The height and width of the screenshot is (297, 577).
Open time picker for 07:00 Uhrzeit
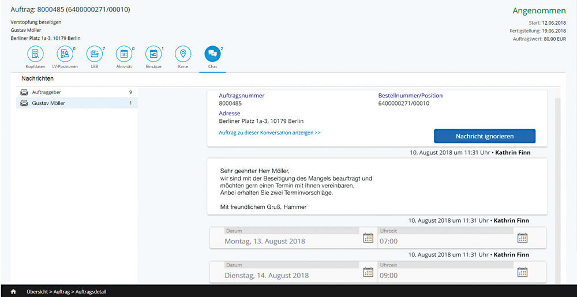(x=522, y=238)
